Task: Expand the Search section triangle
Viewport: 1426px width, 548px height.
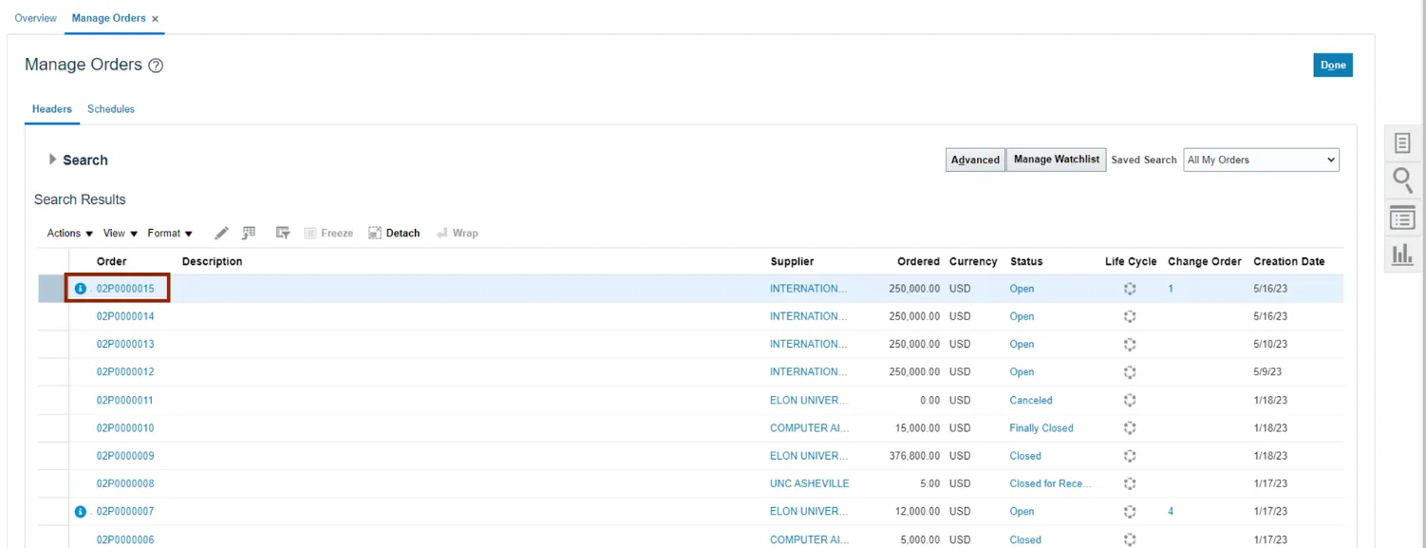Action: [53, 160]
